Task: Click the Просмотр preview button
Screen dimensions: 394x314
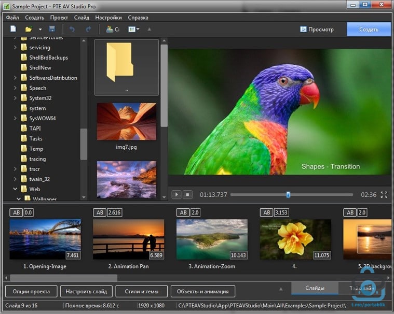Action: [x=317, y=30]
